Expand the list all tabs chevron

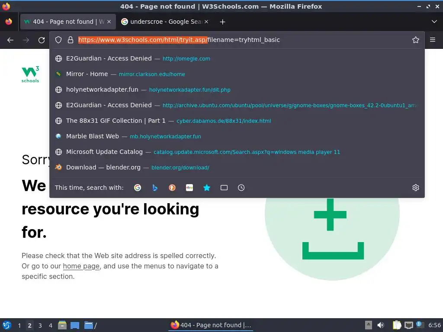click(x=434, y=22)
